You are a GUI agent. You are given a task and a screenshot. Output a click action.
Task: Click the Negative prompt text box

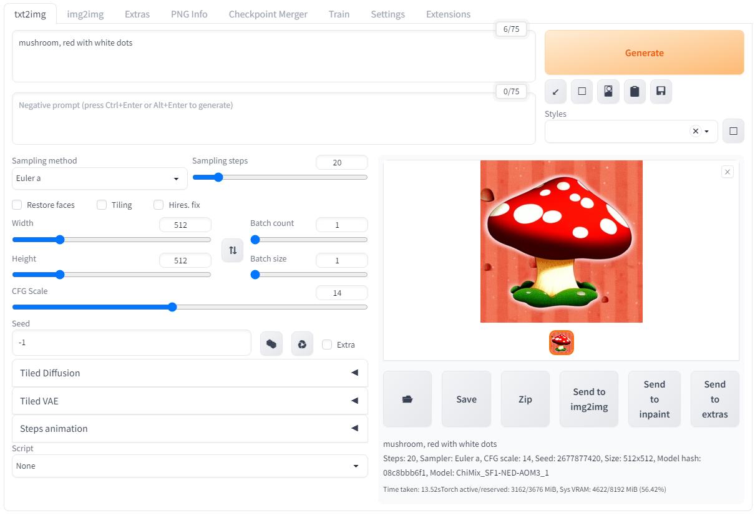(274, 119)
